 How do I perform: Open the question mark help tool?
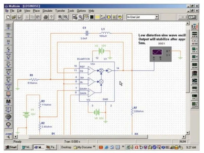52,17
